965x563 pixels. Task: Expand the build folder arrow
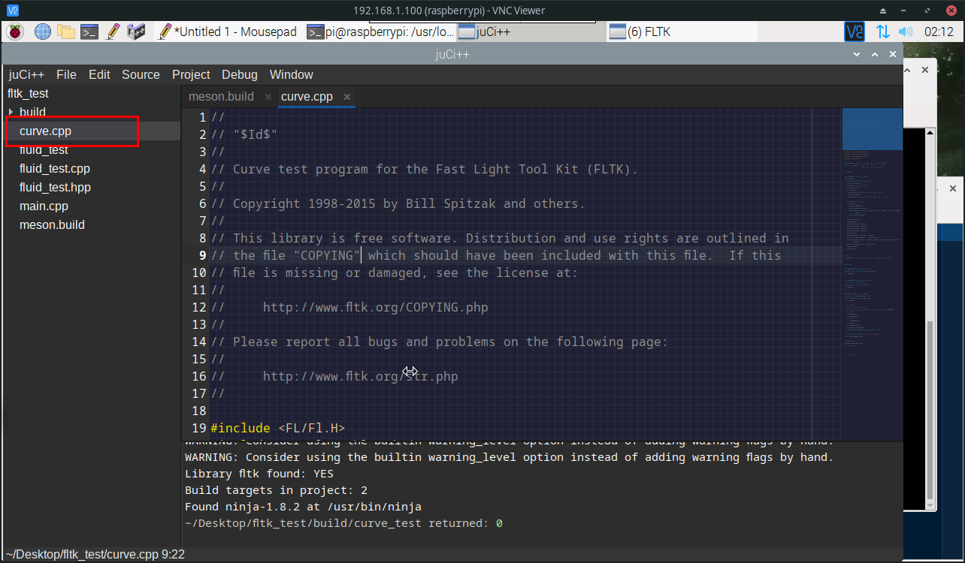[11, 112]
